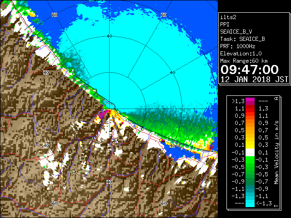Click the Max Range:60 km line
The image size is (291, 218).
point(244,61)
